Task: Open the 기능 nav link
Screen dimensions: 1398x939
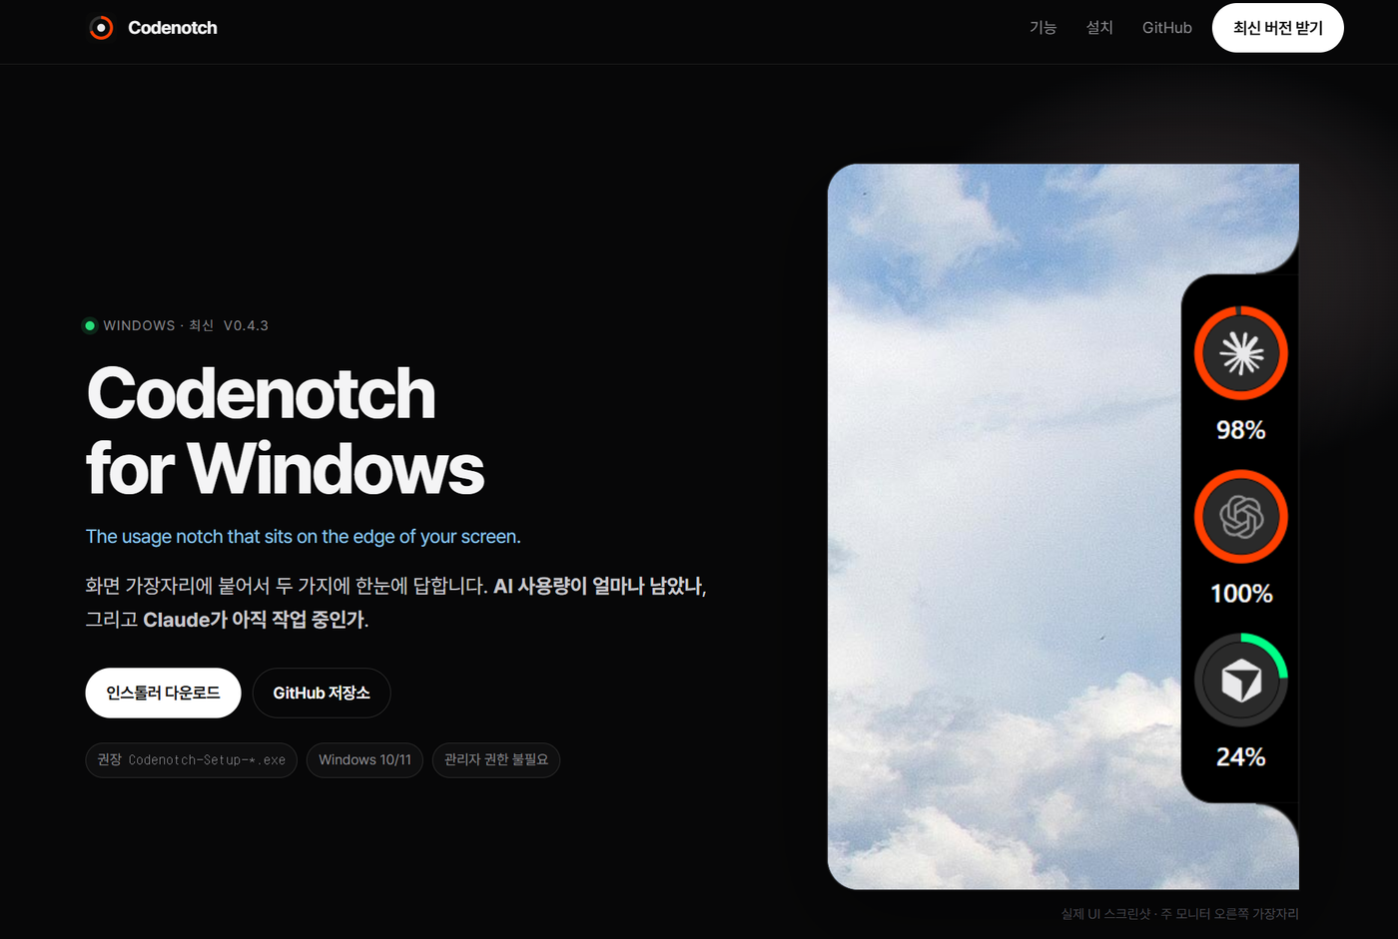Action: click(x=1043, y=28)
